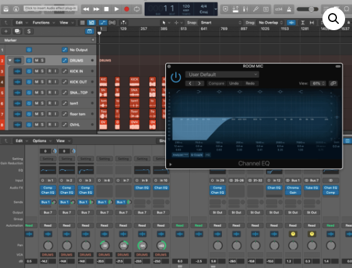Click the vertical auto zoom icon
This screenshot has height=268, width=352.
303,23
